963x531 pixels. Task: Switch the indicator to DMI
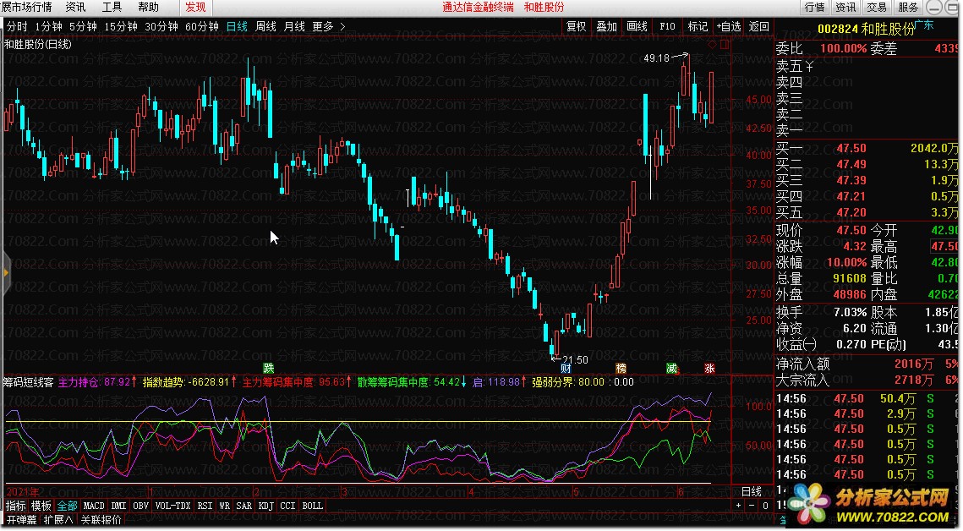[x=118, y=506]
